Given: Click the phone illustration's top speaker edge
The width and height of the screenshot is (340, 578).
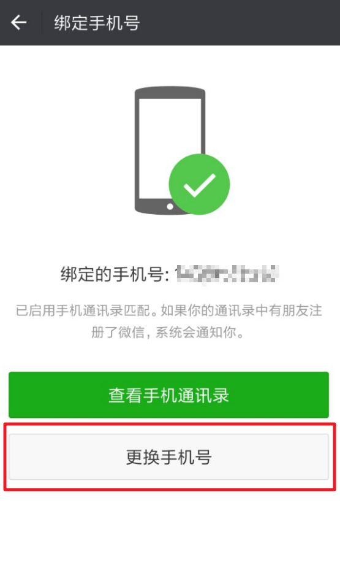Looking at the screenshot, I should click(170, 92).
